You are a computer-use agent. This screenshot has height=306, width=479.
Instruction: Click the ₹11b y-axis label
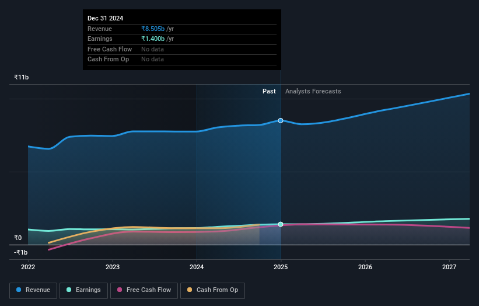click(22, 77)
